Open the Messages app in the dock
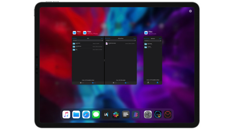The image size is (234, 130). 96,114
